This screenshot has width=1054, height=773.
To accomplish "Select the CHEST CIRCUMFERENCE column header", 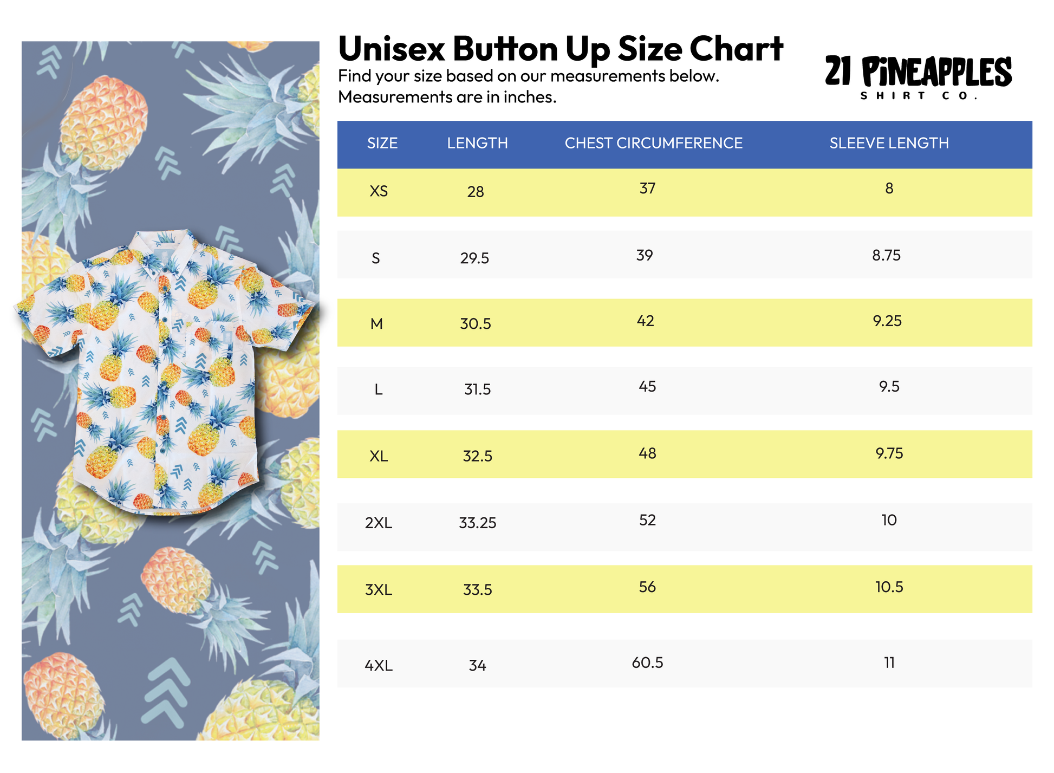I will tap(653, 143).
